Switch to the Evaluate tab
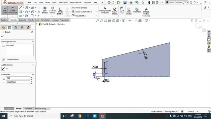The width and height of the screenshot is (211, 119). click(x=22, y=20)
